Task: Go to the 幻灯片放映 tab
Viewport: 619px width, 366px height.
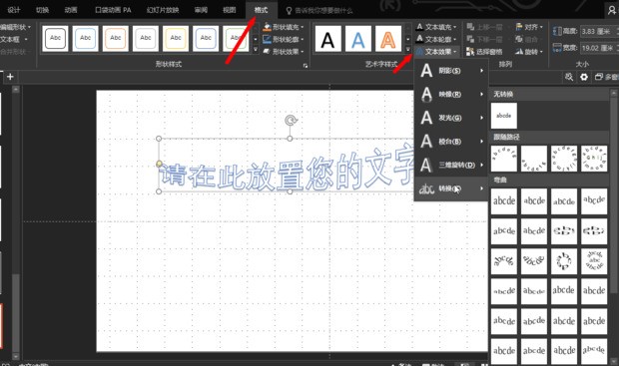Action: pyautogui.click(x=163, y=10)
